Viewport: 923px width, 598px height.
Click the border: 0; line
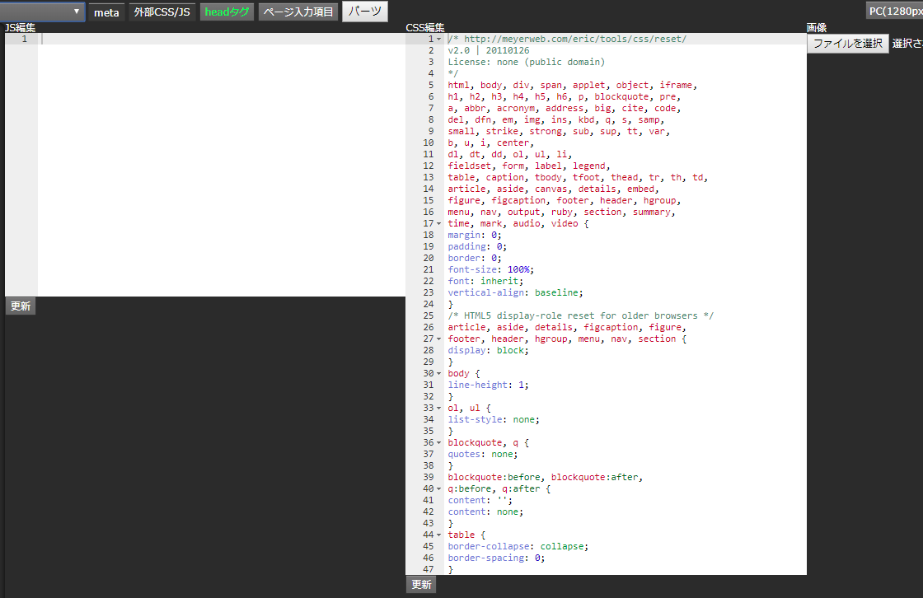(475, 258)
